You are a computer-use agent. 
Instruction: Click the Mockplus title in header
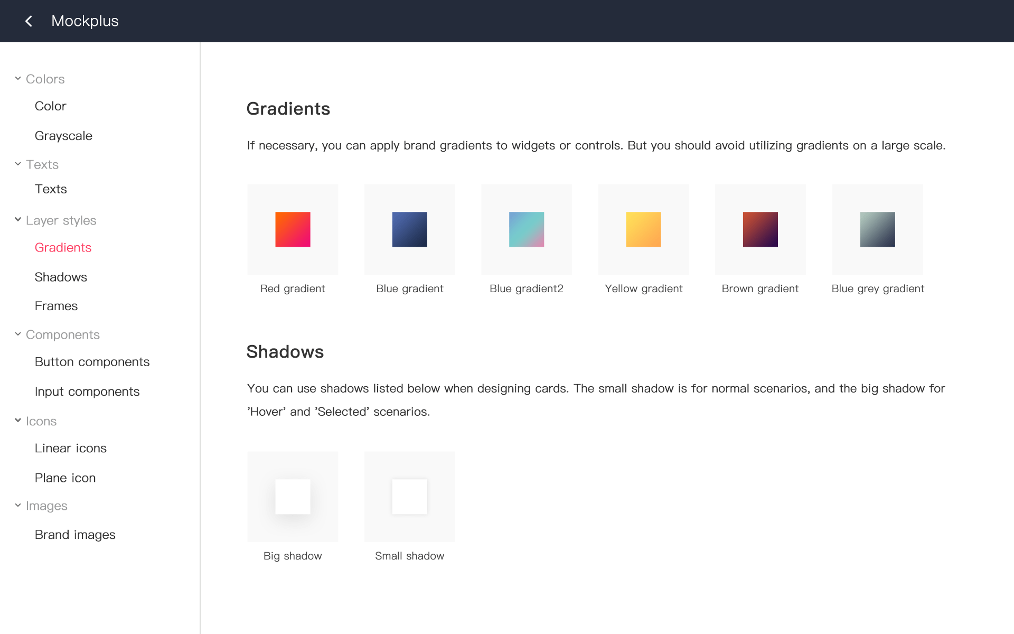[84, 21]
